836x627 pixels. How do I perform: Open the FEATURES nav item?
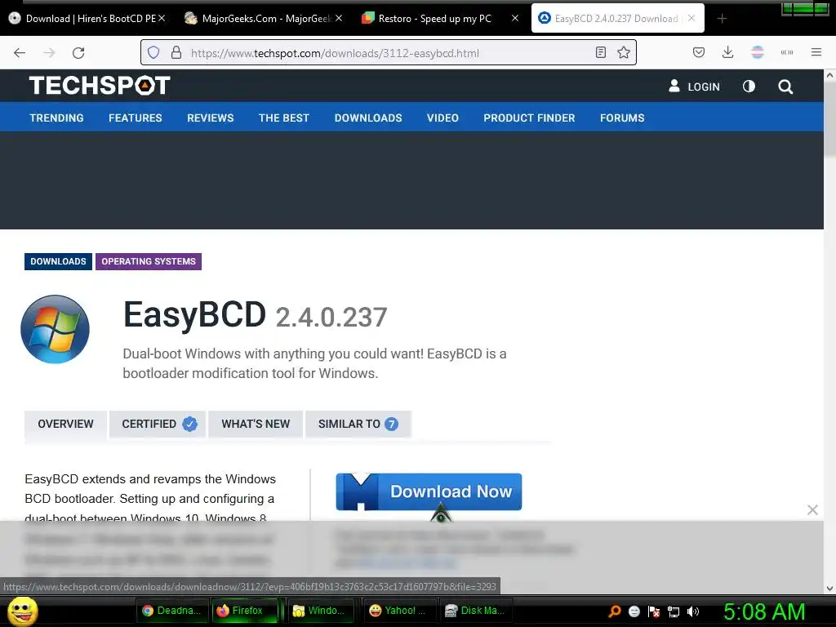136,118
